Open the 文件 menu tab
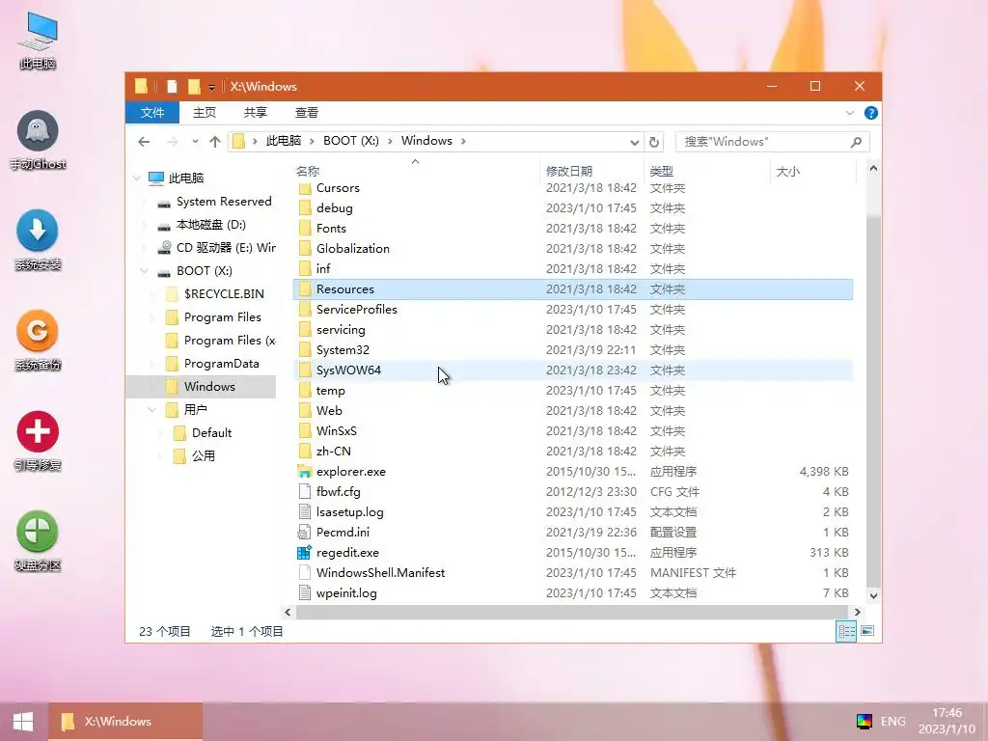The height and width of the screenshot is (741, 988). coord(152,113)
